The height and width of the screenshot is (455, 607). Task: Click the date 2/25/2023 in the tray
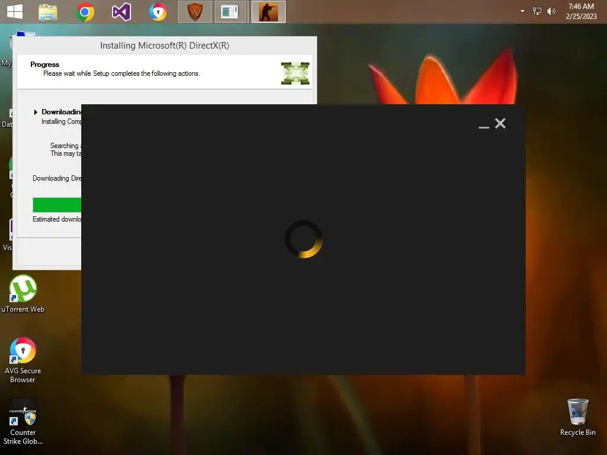[x=581, y=16]
